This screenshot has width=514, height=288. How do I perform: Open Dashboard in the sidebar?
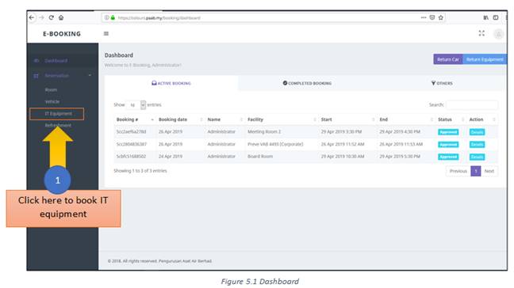pos(56,61)
